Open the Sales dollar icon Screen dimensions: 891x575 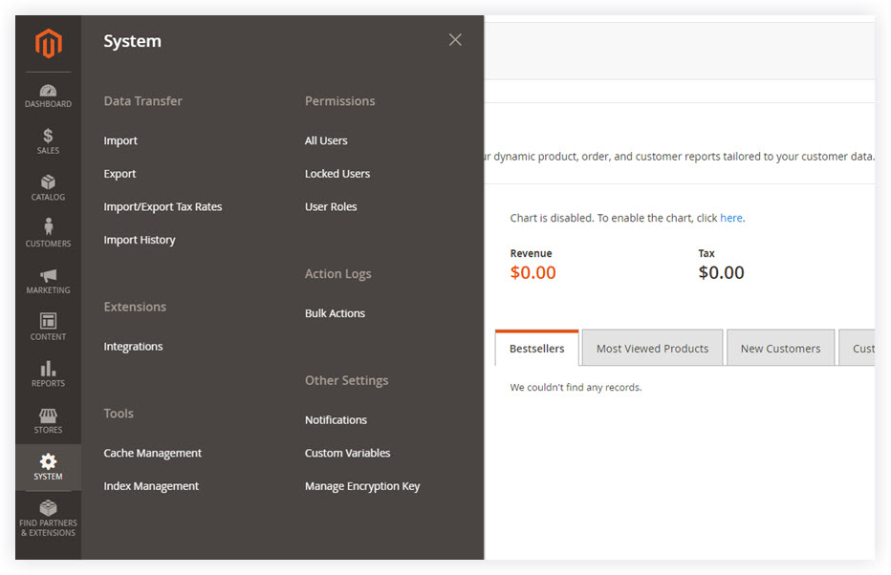click(49, 136)
